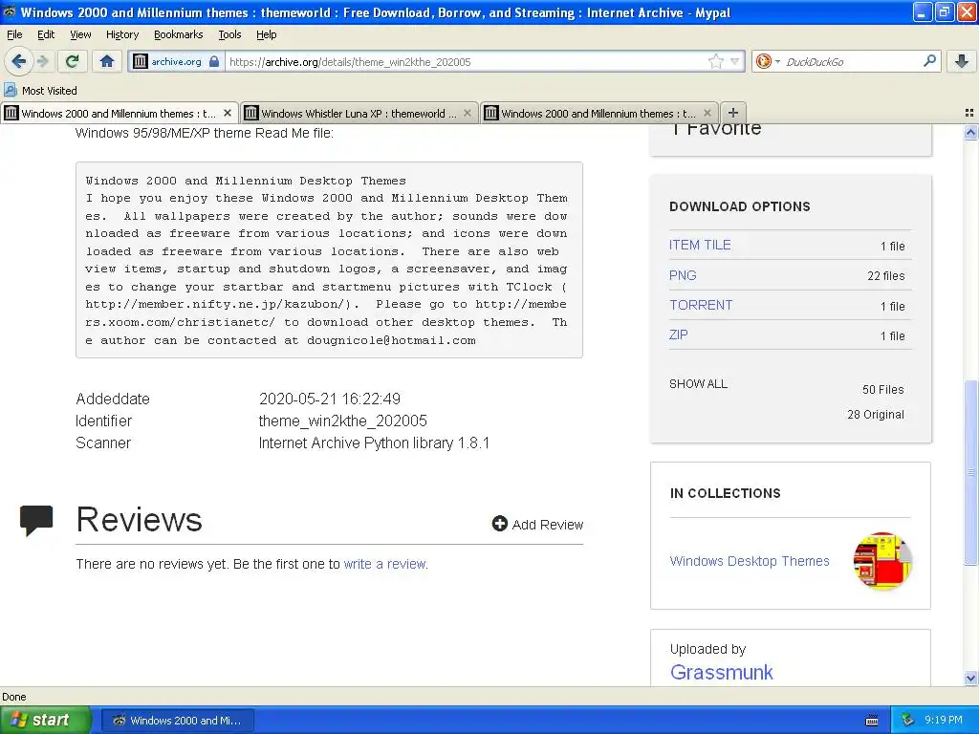Click the address bar URL field
This screenshot has width=979, height=734.
pos(466,61)
